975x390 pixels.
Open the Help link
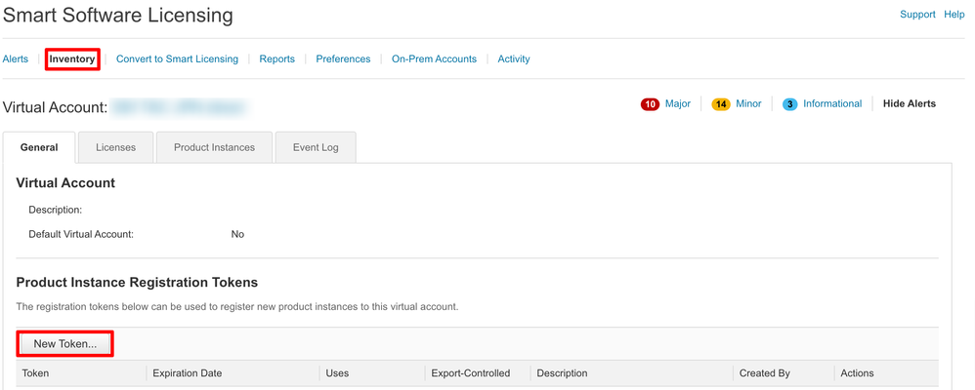click(954, 15)
